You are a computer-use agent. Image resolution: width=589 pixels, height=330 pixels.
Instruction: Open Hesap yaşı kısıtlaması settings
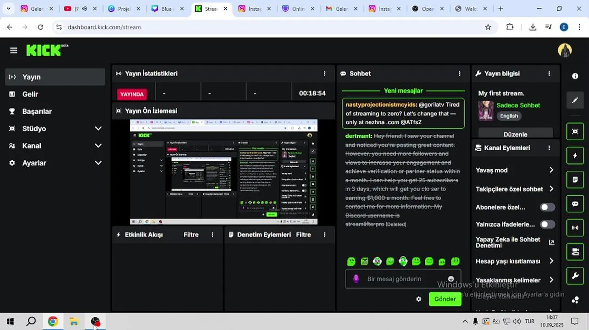click(x=515, y=261)
